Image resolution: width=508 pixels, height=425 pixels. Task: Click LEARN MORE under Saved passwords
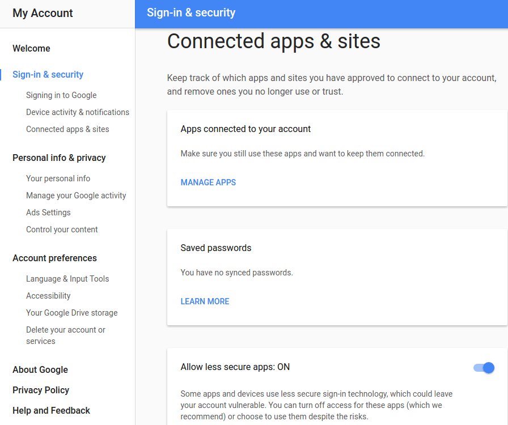(205, 301)
